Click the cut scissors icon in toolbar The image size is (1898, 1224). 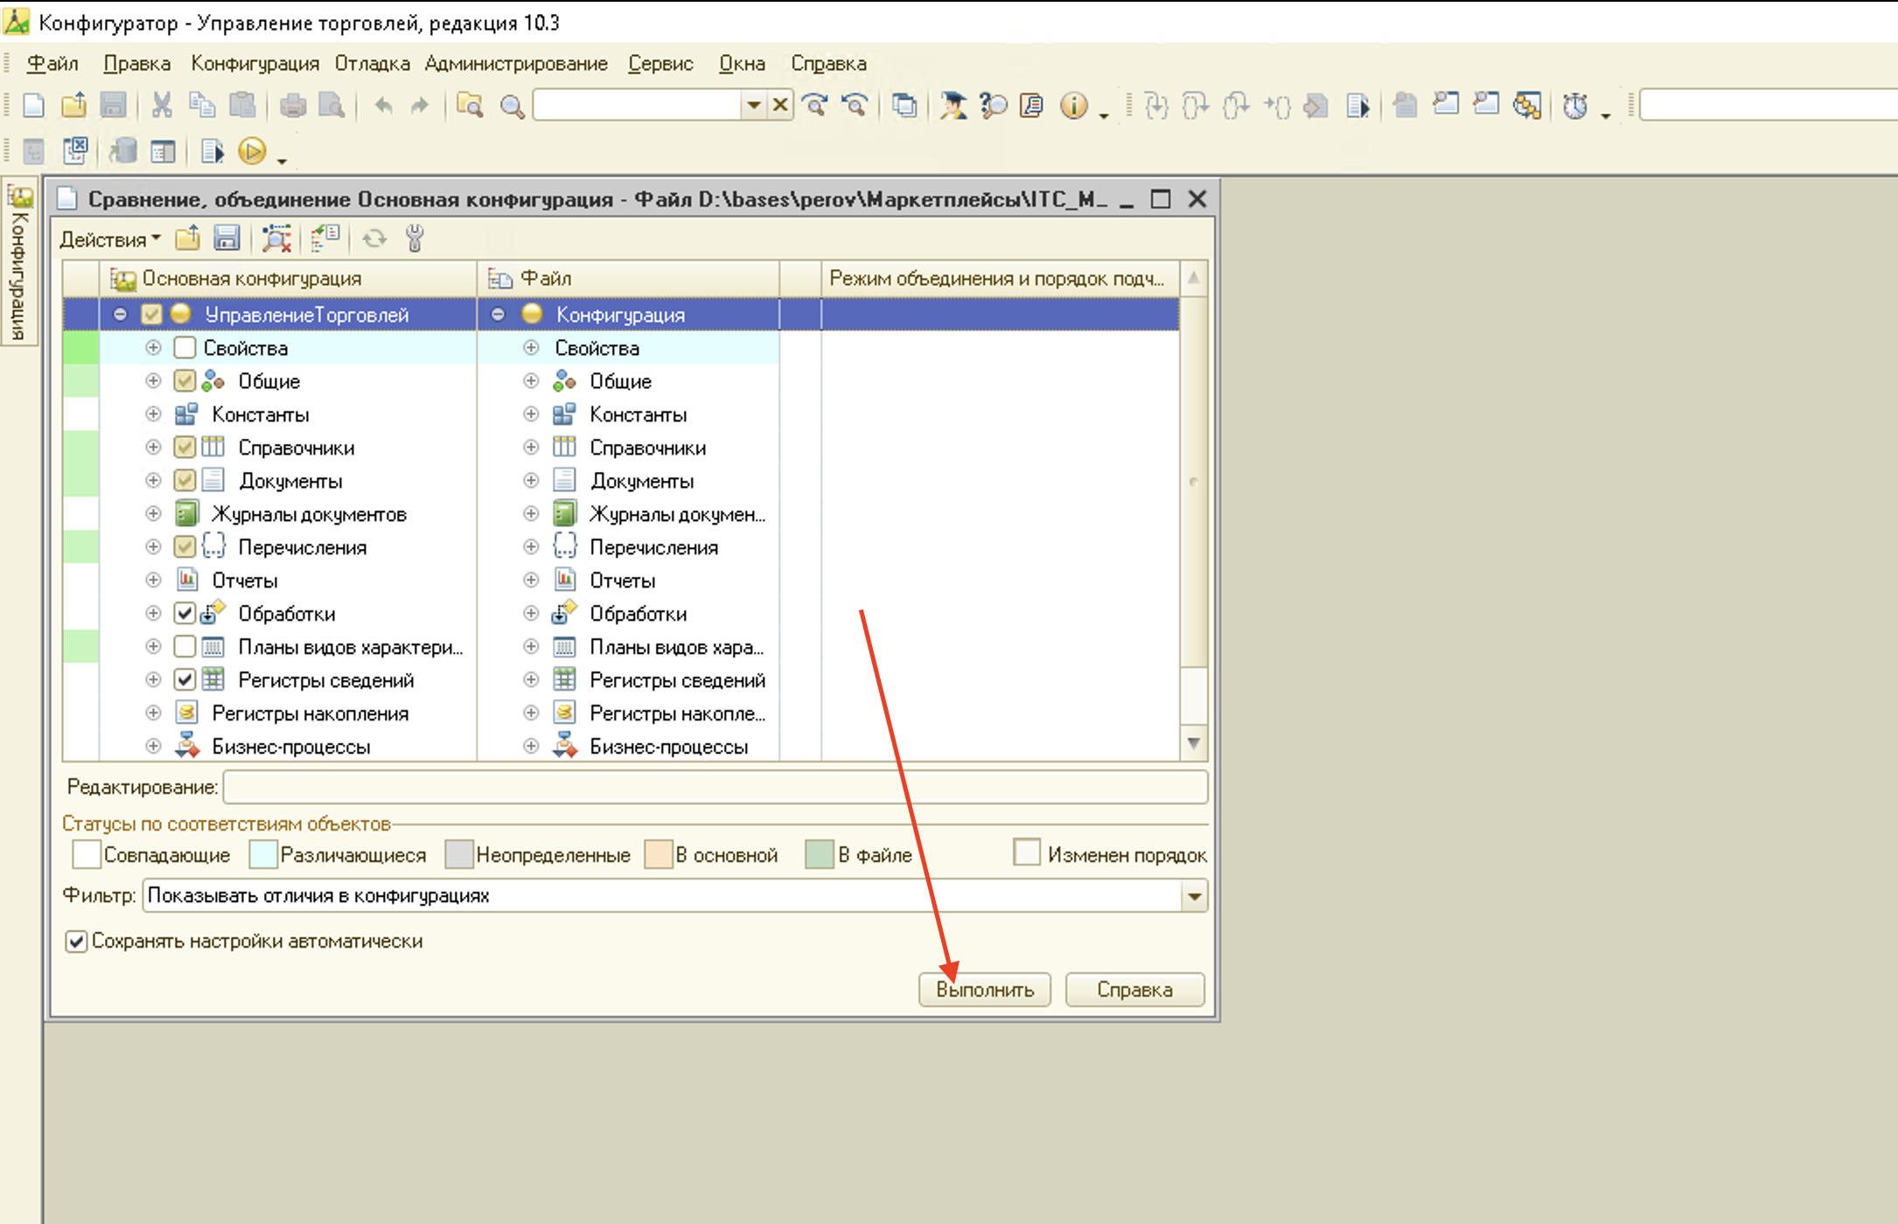click(x=161, y=106)
